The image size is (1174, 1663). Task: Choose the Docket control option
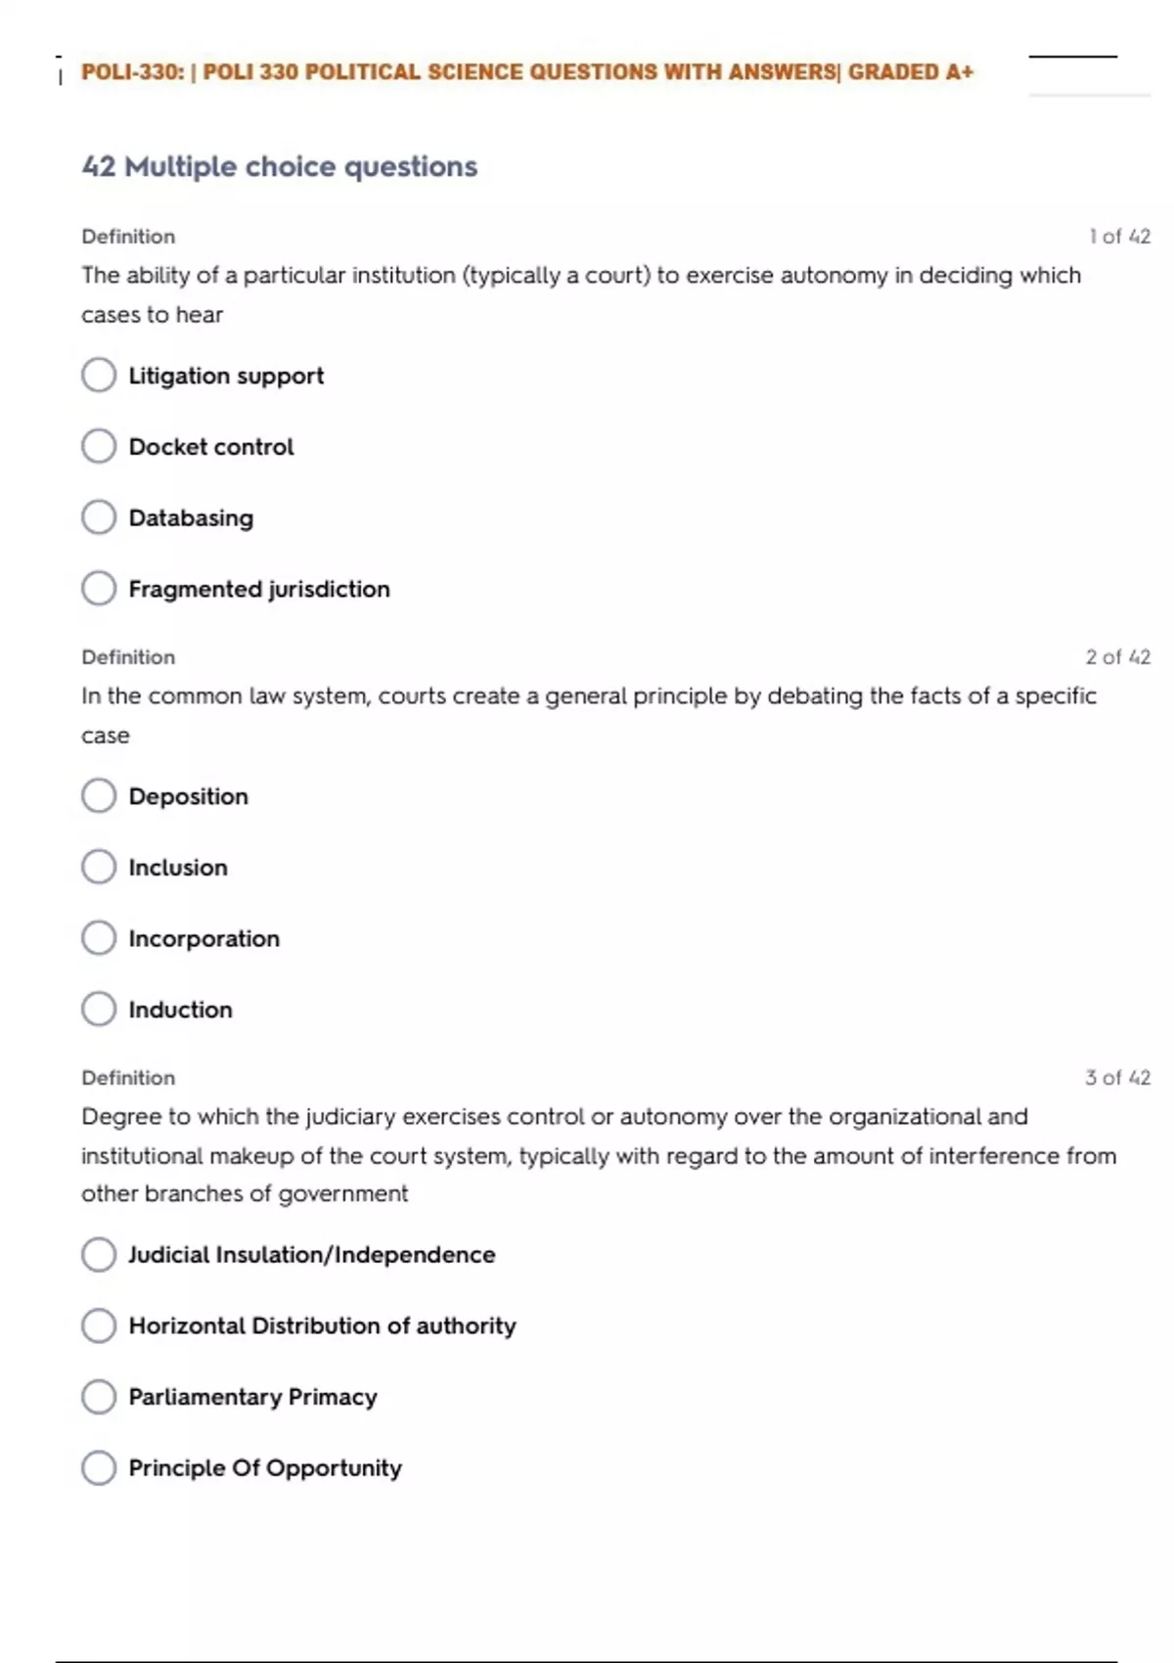[99, 446]
